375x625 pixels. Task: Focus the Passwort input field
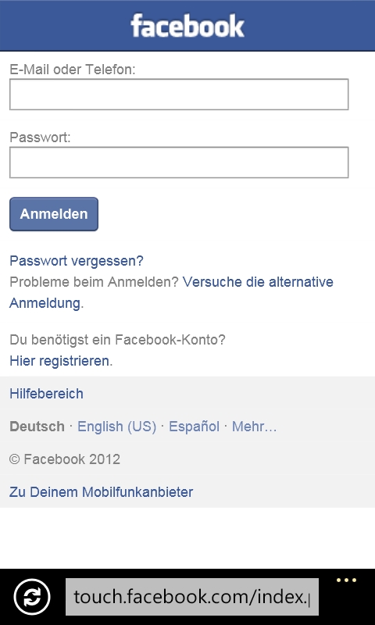[179, 162]
